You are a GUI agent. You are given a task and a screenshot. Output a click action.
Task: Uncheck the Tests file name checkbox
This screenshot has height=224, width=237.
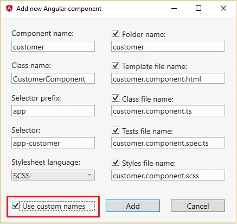(x=116, y=130)
